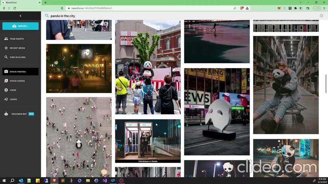Select the night street mask billboard photo
The width and height of the screenshot is (328, 184).
[79, 68]
